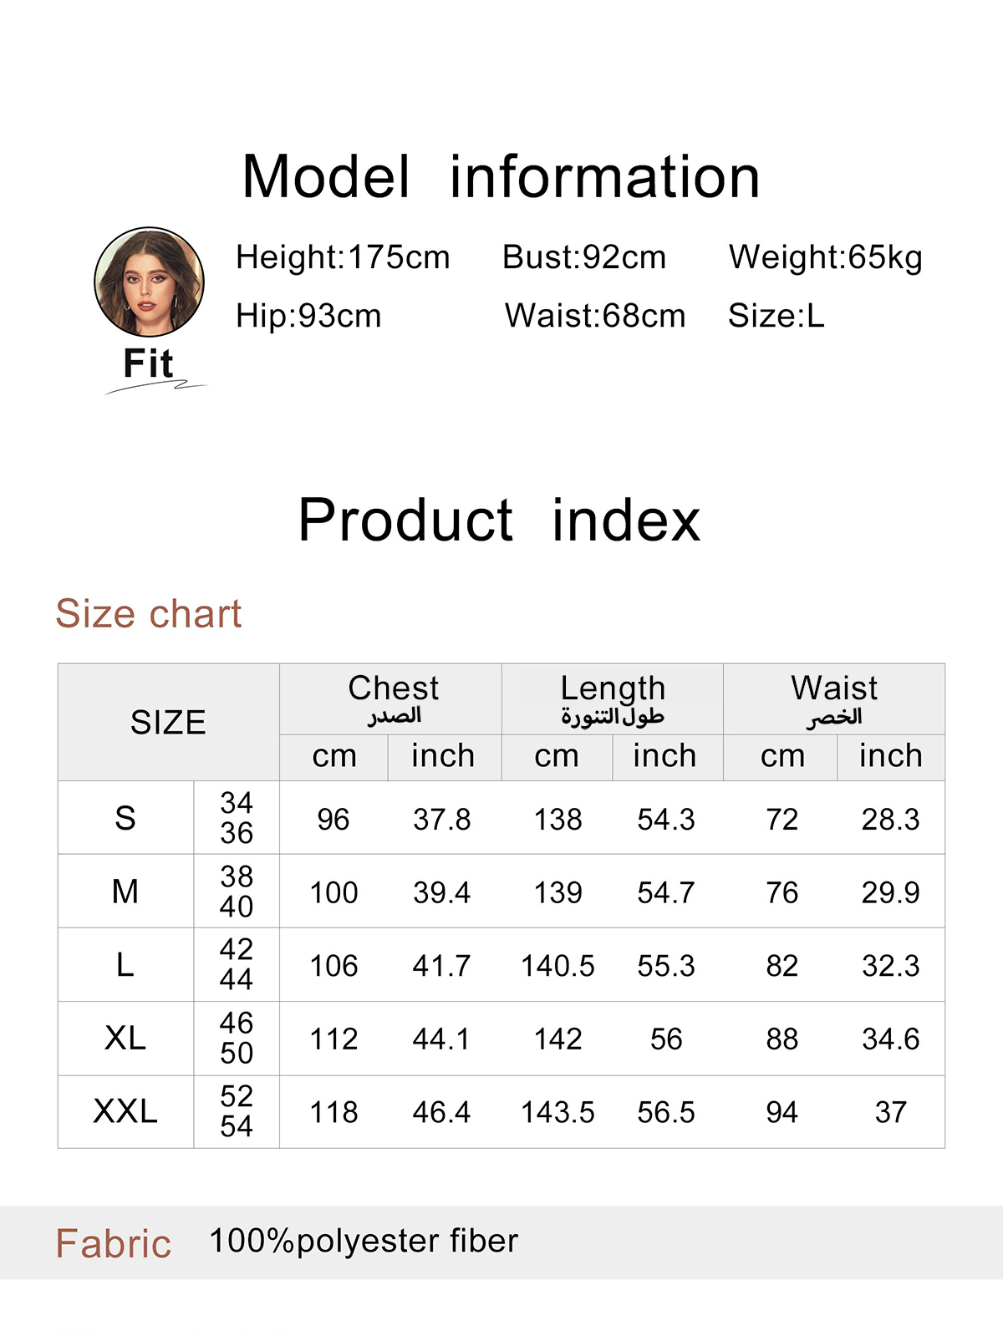Viewport: 1003px width, 1336px height.
Task: Select the Product index heading
Action: pos(499,520)
